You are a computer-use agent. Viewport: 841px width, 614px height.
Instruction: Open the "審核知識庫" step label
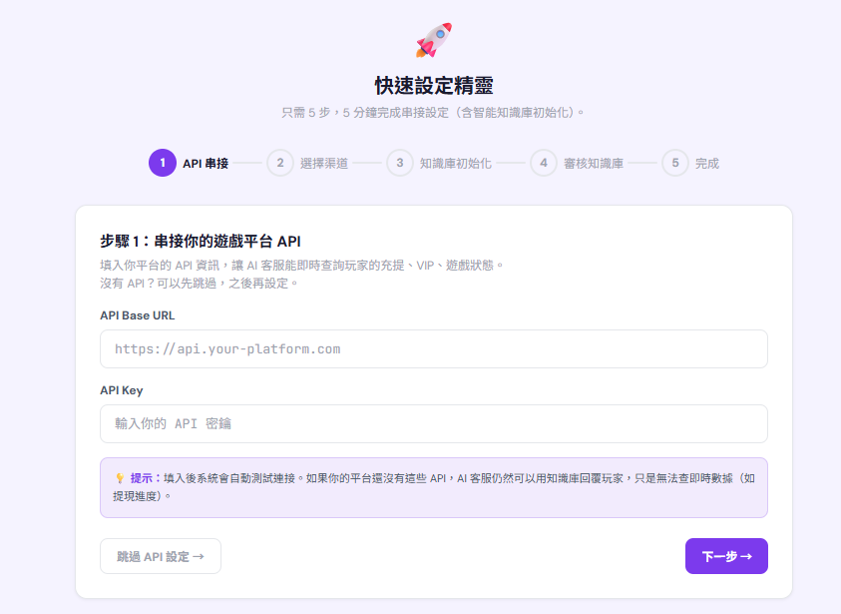point(594,164)
